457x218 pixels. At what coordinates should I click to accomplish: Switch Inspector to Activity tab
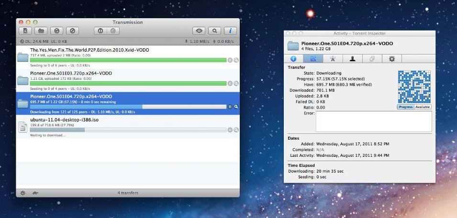313,58
